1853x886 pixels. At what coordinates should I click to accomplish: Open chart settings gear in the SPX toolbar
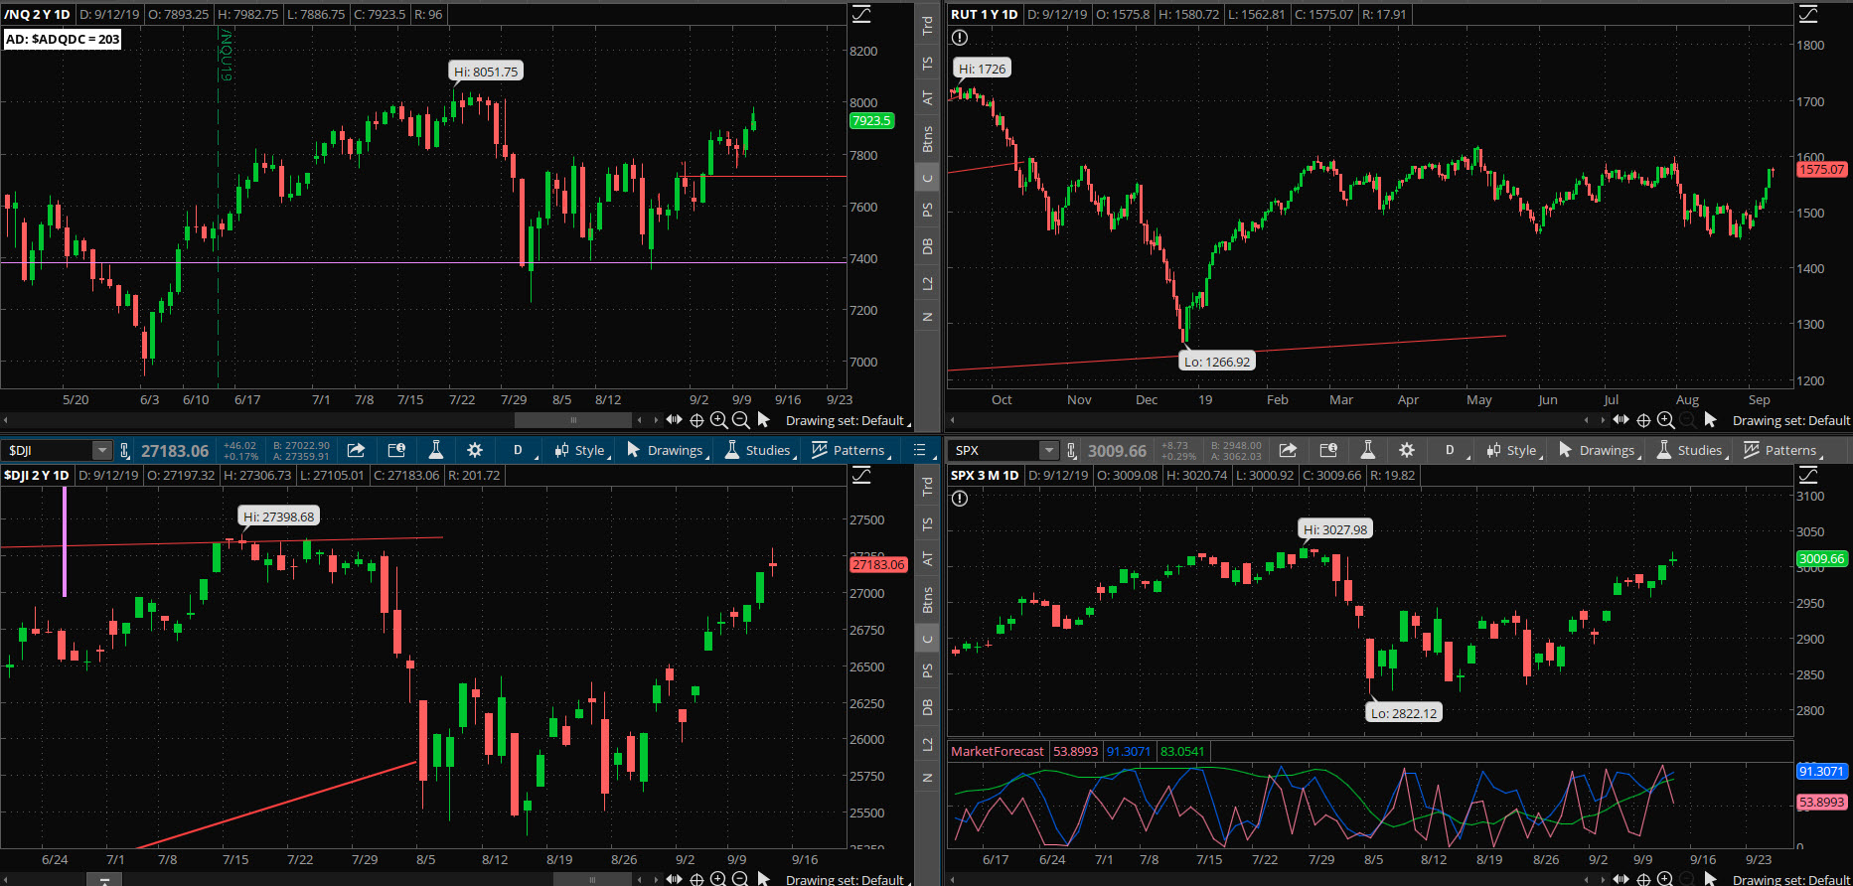tap(1407, 450)
